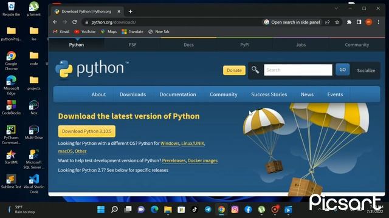The width and height of the screenshot is (389, 218).
Task: Go back in Chrome browser
Action: point(55,22)
